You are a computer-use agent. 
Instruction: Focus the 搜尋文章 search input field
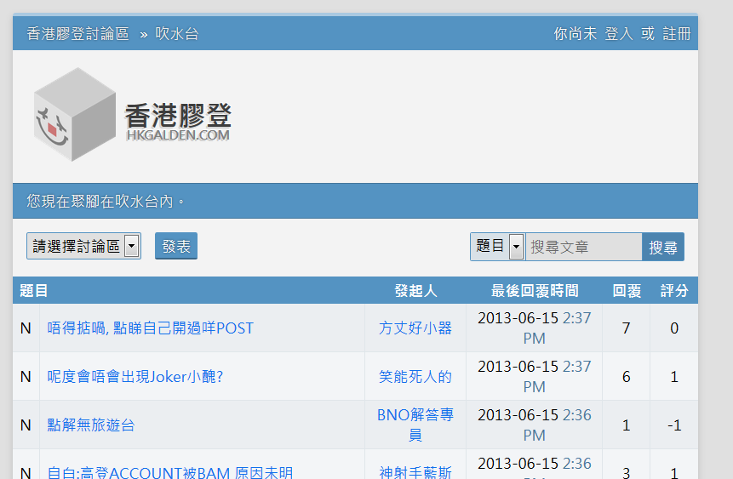(583, 247)
